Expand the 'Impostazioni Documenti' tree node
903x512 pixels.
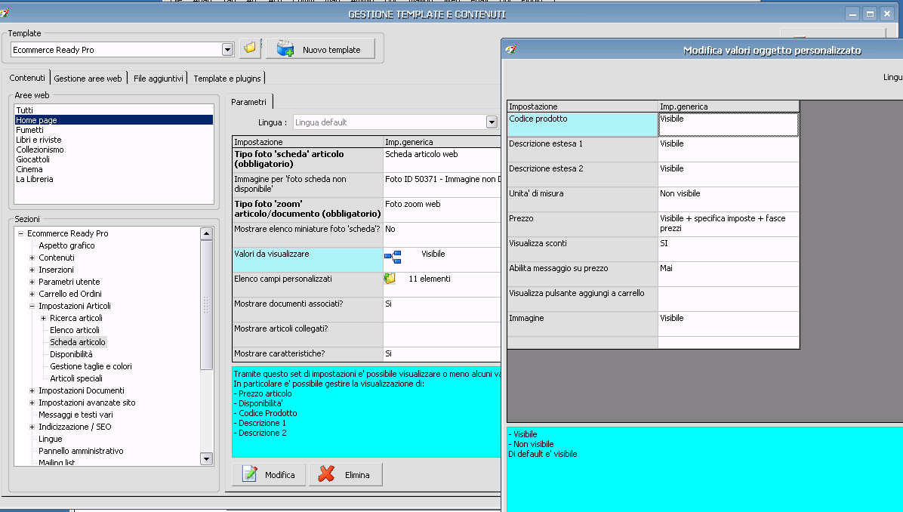[x=32, y=390]
